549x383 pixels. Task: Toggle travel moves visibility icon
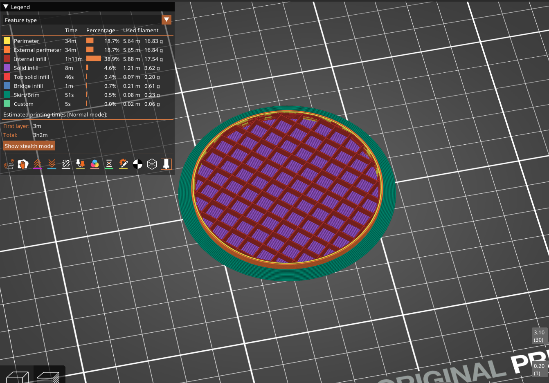pos(9,164)
